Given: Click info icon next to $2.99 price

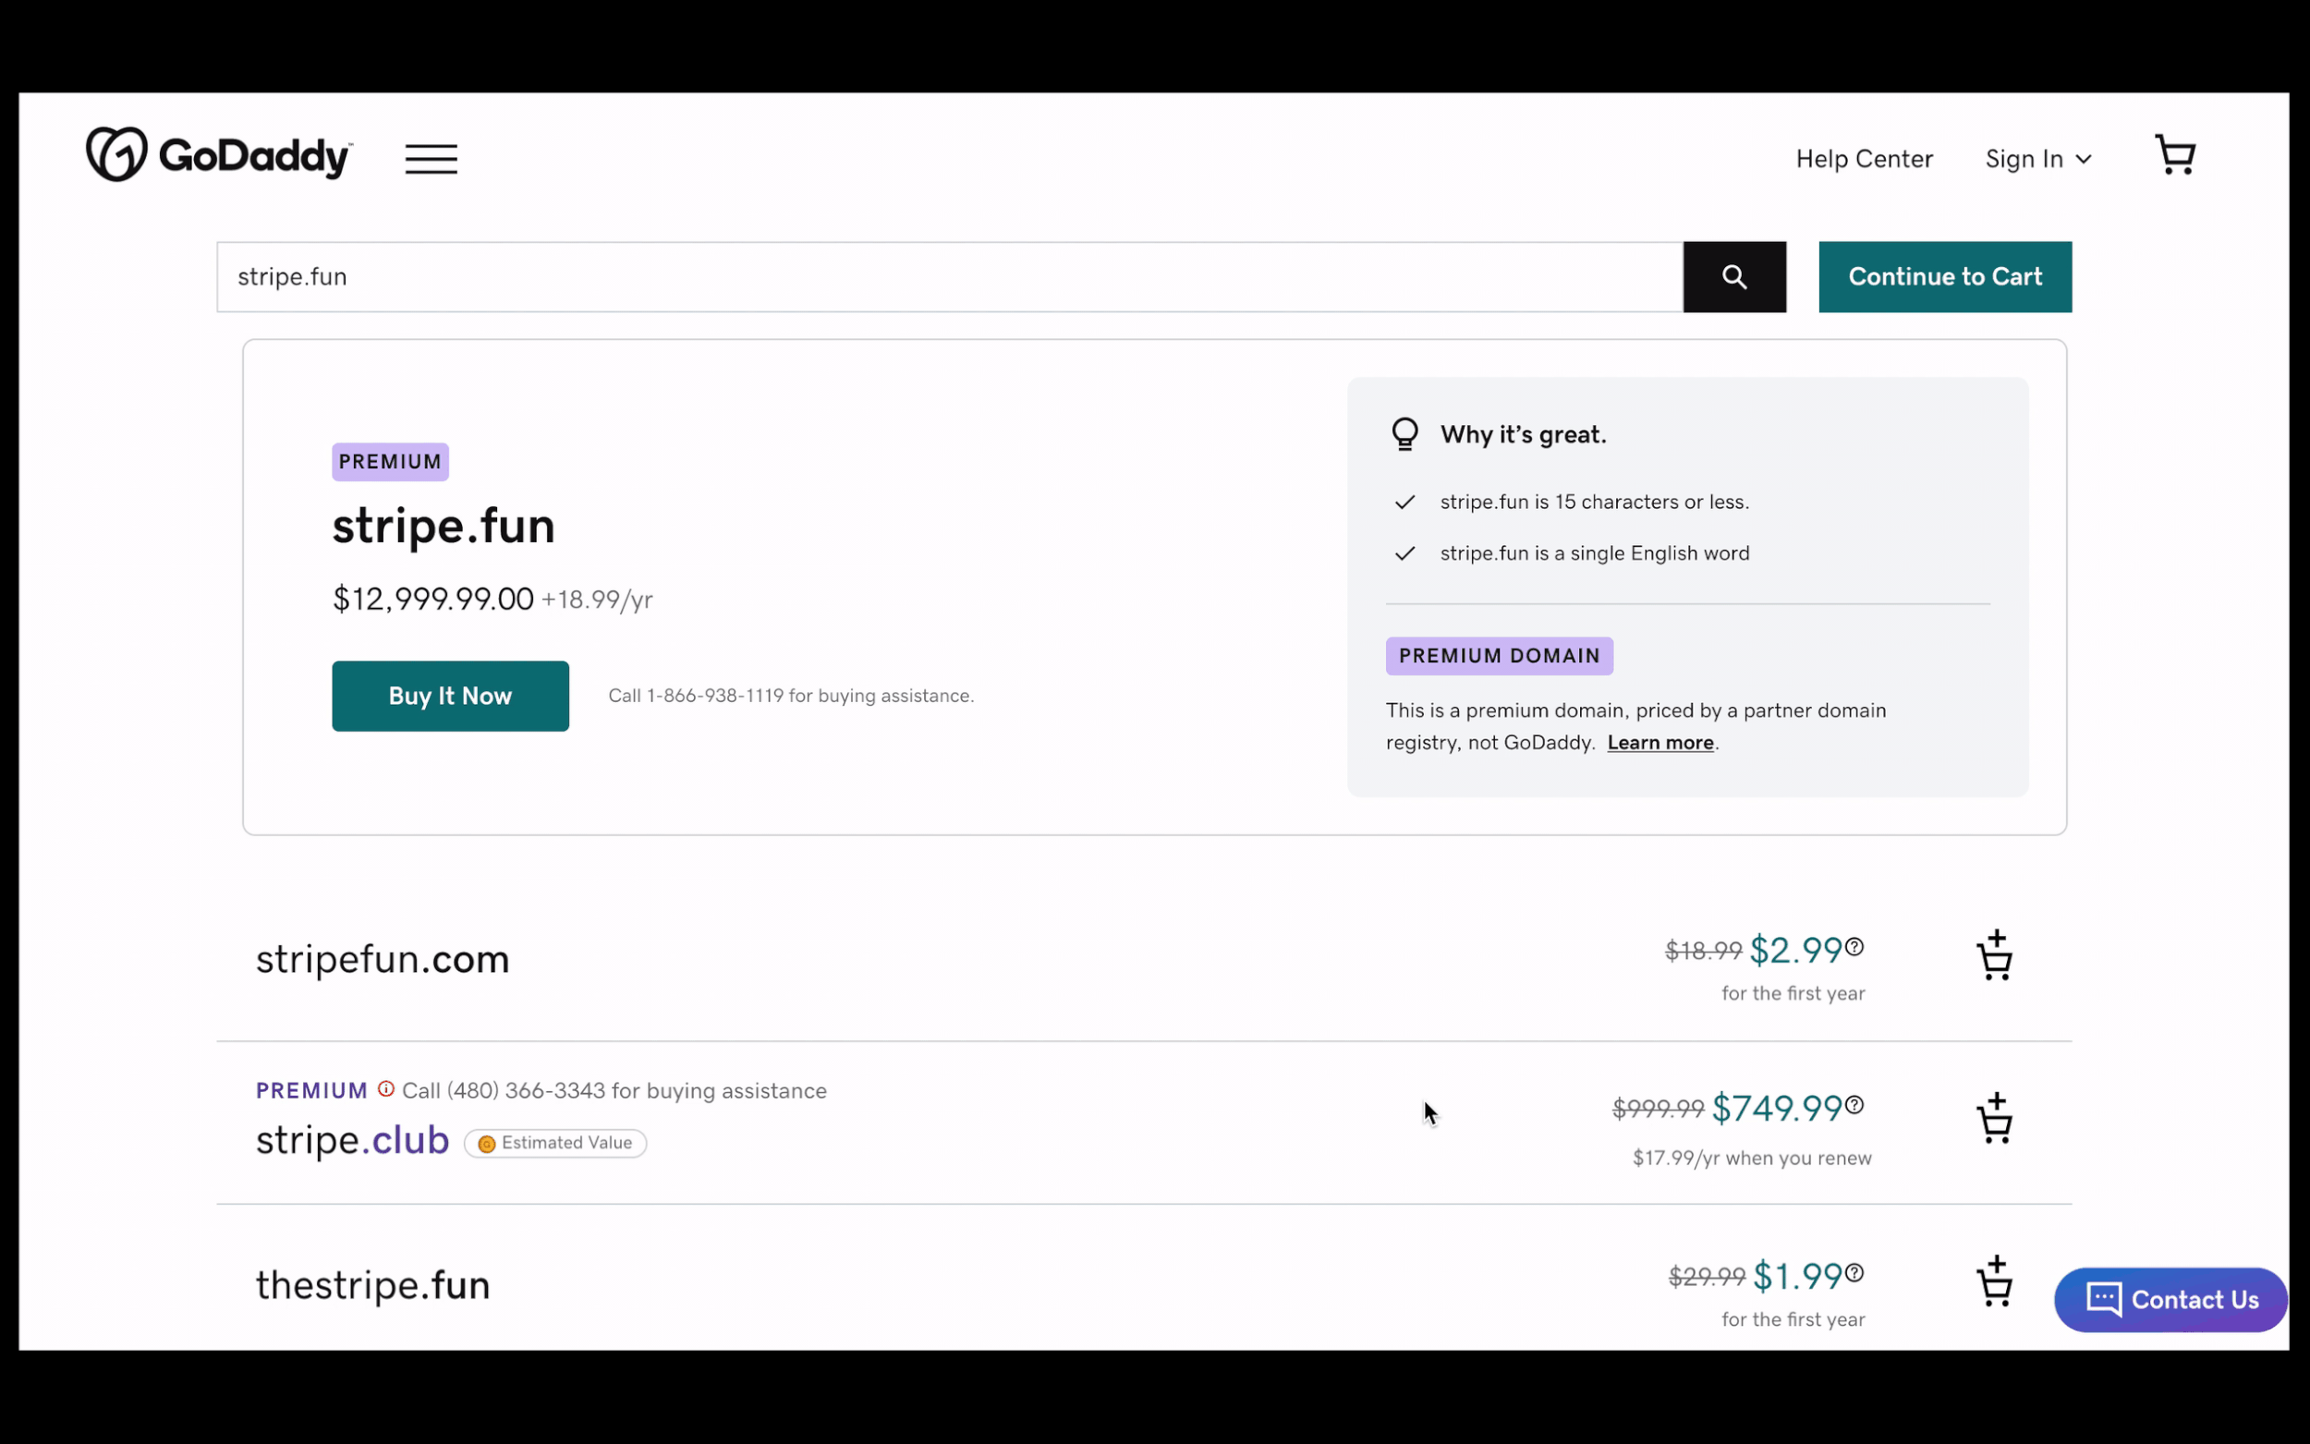Looking at the screenshot, I should tap(1854, 946).
